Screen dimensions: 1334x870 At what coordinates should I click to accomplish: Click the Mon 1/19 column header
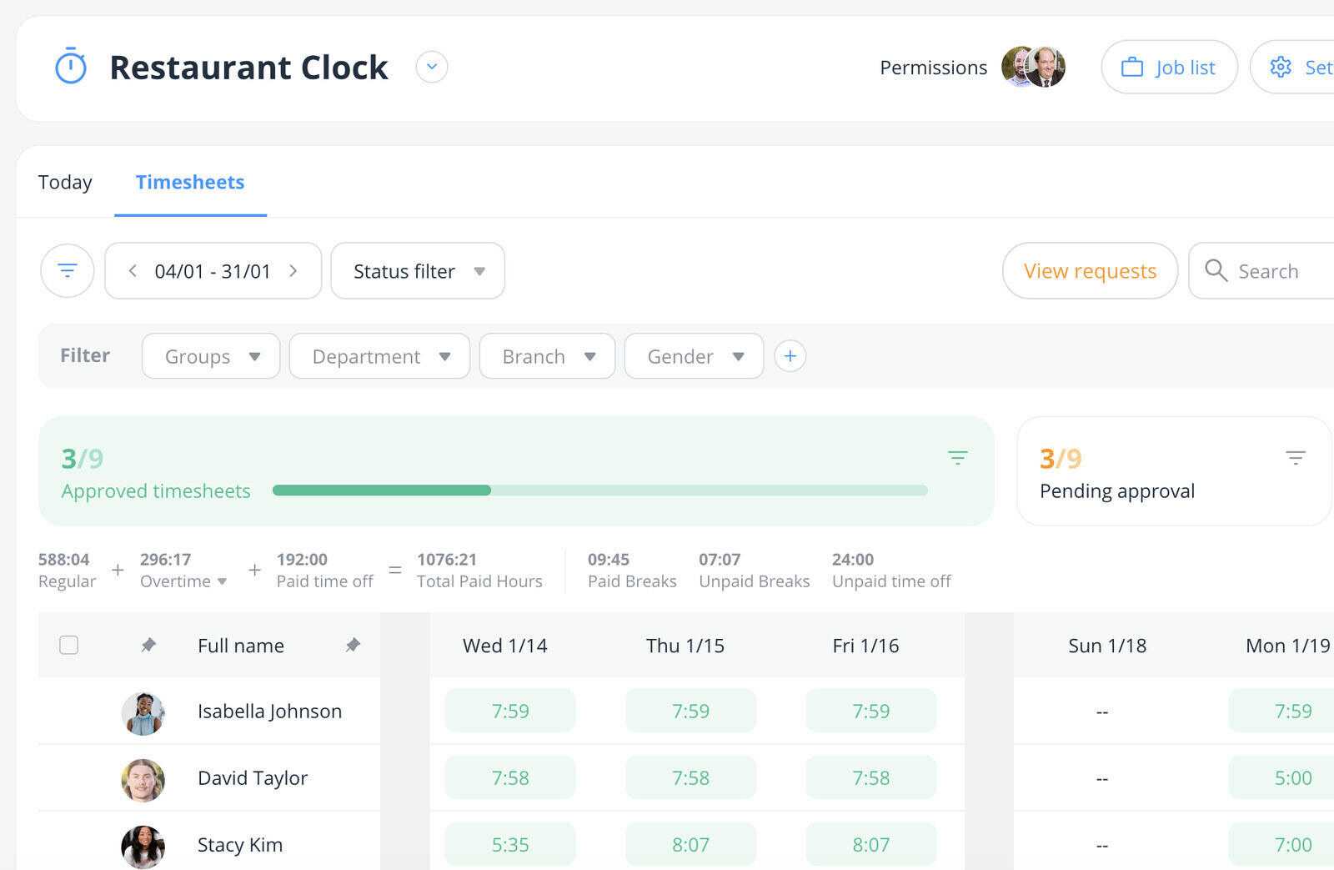tap(1288, 646)
